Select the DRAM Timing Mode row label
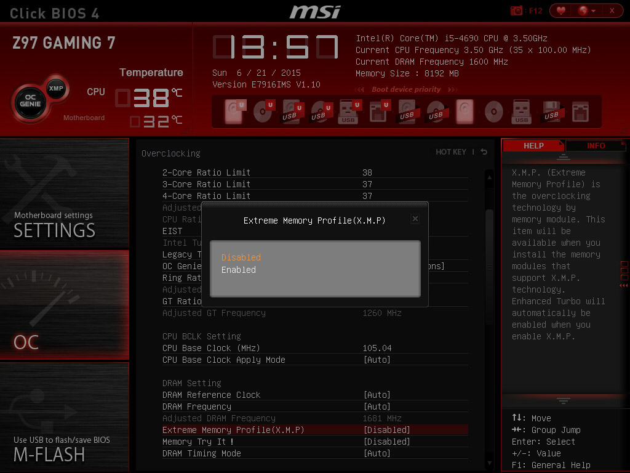This screenshot has height=473, width=630. (x=202, y=453)
